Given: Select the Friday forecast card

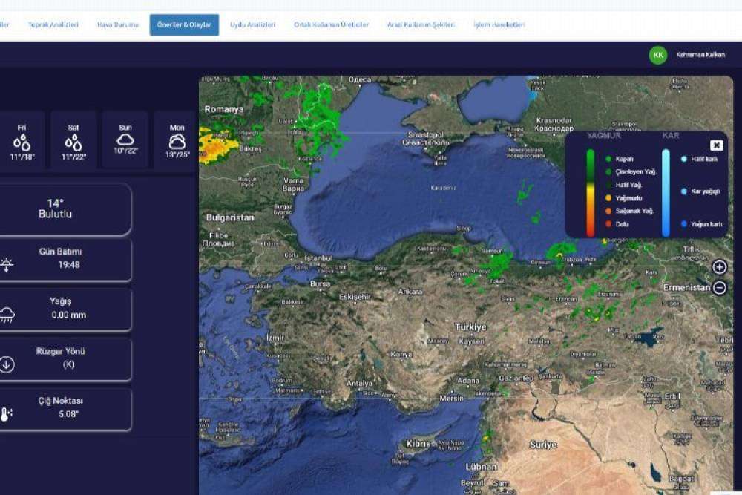Looking at the screenshot, I should [x=22, y=141].
